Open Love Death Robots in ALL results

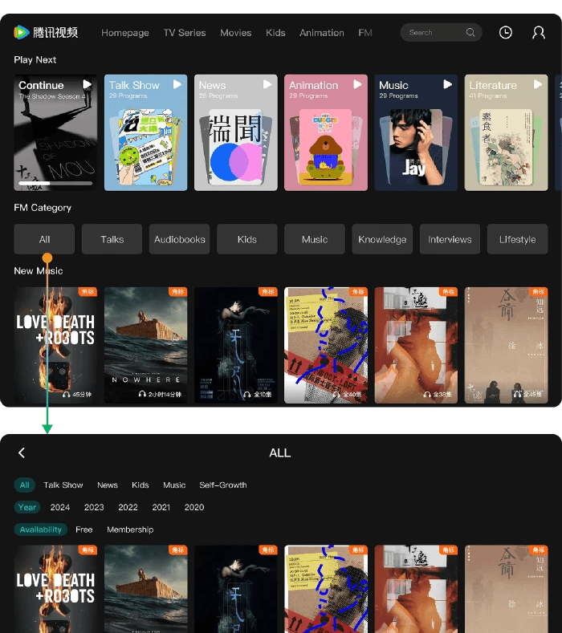(x=55, y=589)
